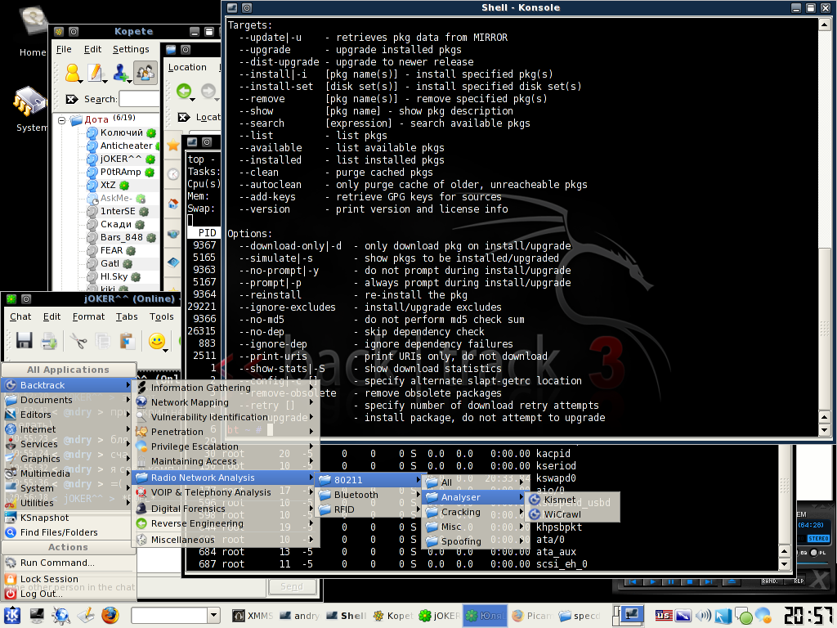This screenshot has width=837, height=628.
Task: Select contact P0tRAmp in Kopete list
Action: [x=121, y=172]
